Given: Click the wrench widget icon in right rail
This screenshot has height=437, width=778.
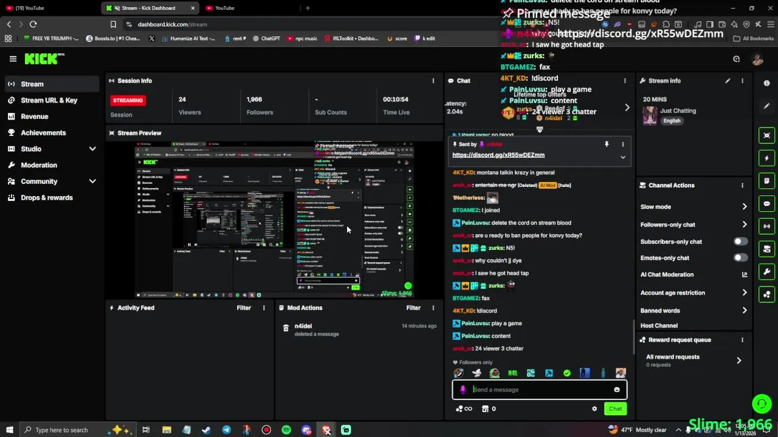Looking at the screenshot, I should click(x=767, y=271).
